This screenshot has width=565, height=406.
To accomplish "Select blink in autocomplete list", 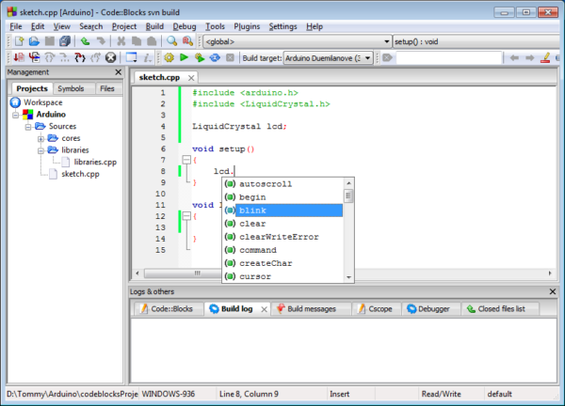I will pyautogui.click(x=282, y=211).
